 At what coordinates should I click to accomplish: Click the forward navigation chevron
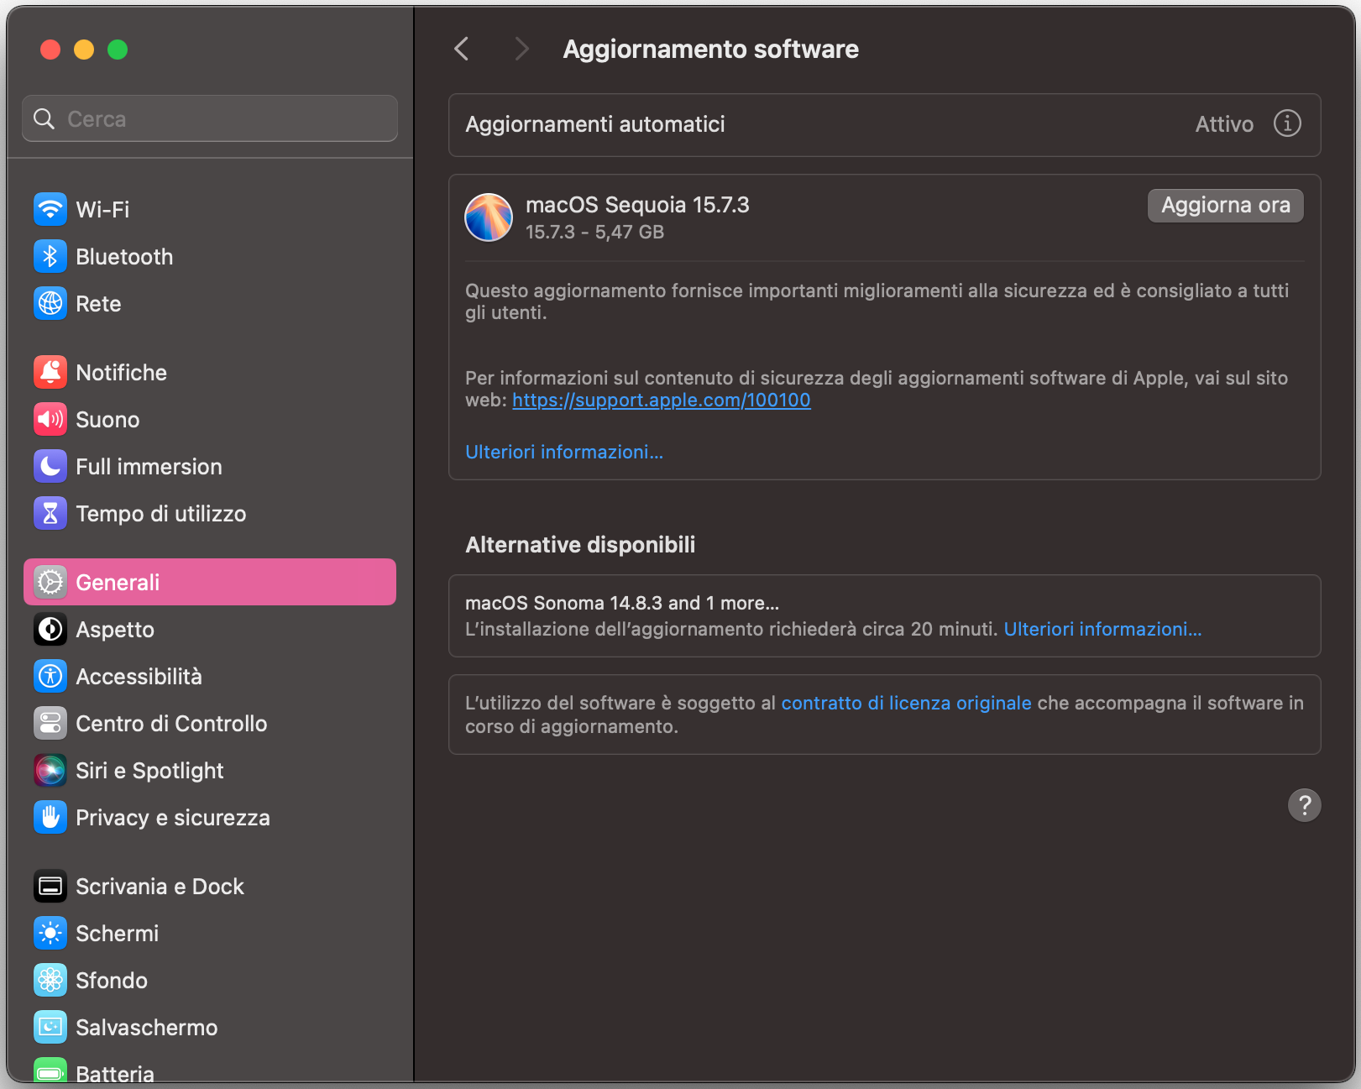pos(522,49)
